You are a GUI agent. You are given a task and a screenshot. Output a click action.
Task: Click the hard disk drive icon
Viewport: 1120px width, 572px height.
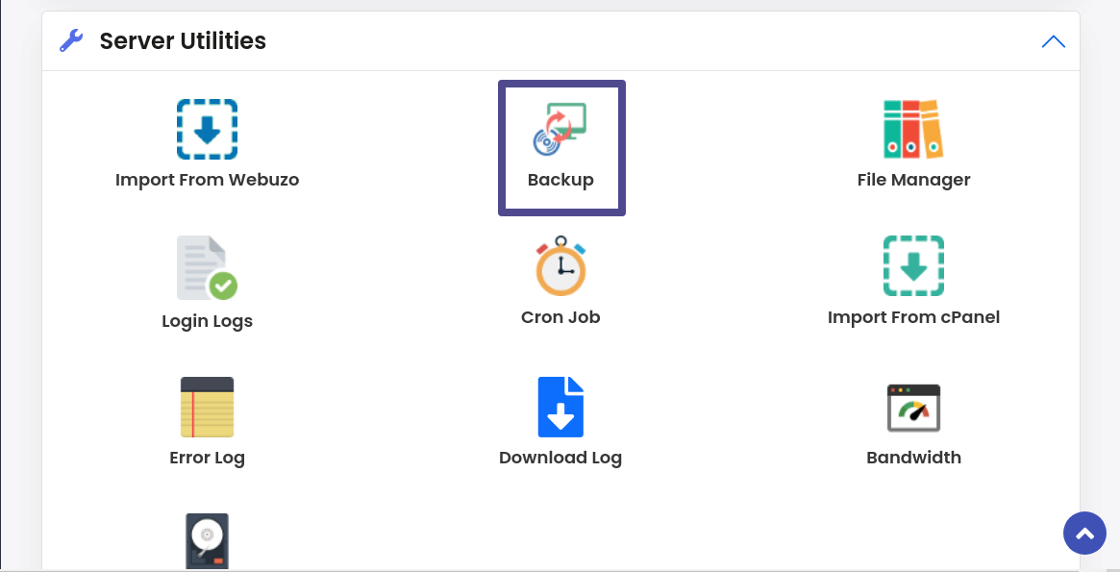207,541
